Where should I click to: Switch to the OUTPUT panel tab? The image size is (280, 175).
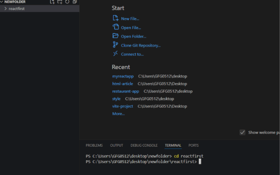[x=117, y=145]
